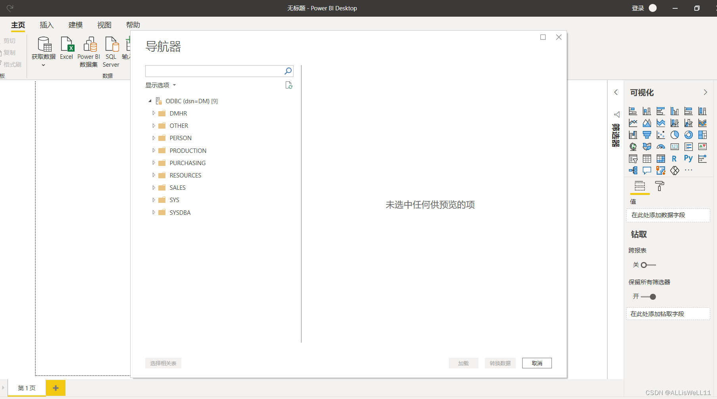Click the Load (加载) button

pos(463,363)
